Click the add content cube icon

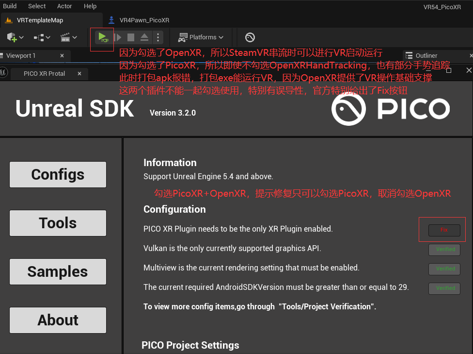coord(12,37)
